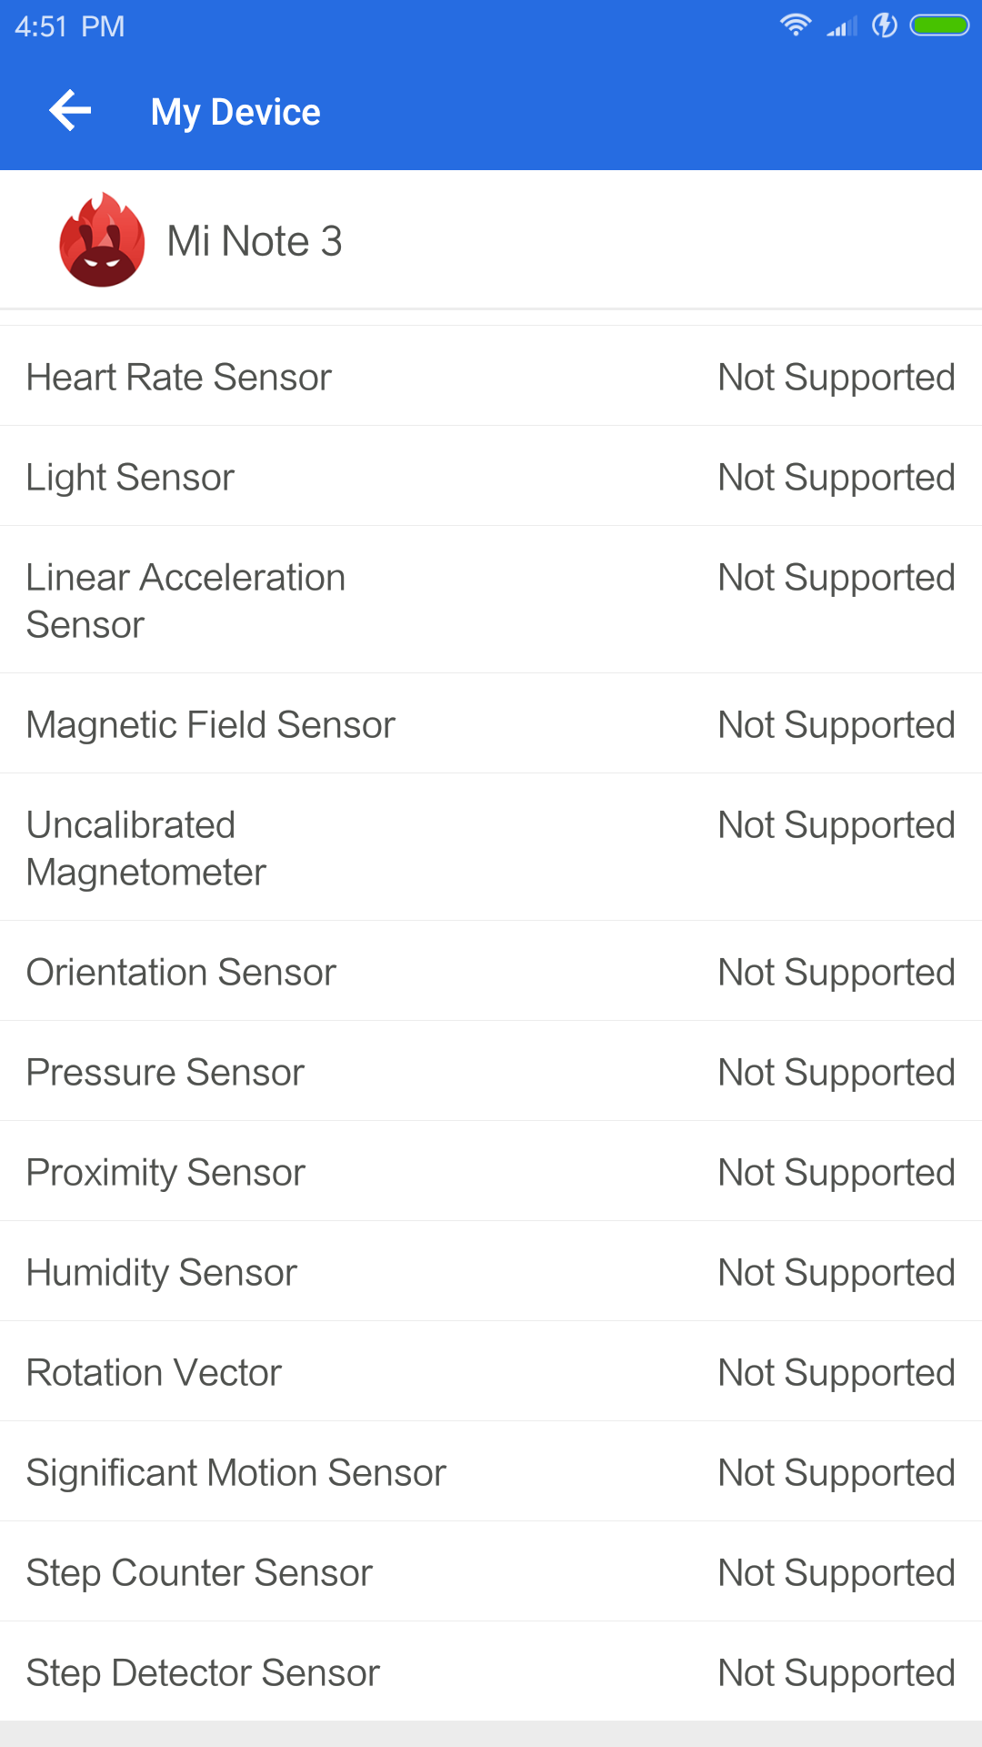This screenshot has height=1747, width=982.
Task: Tap the Proximity Sensor row
Action: 491,1172
